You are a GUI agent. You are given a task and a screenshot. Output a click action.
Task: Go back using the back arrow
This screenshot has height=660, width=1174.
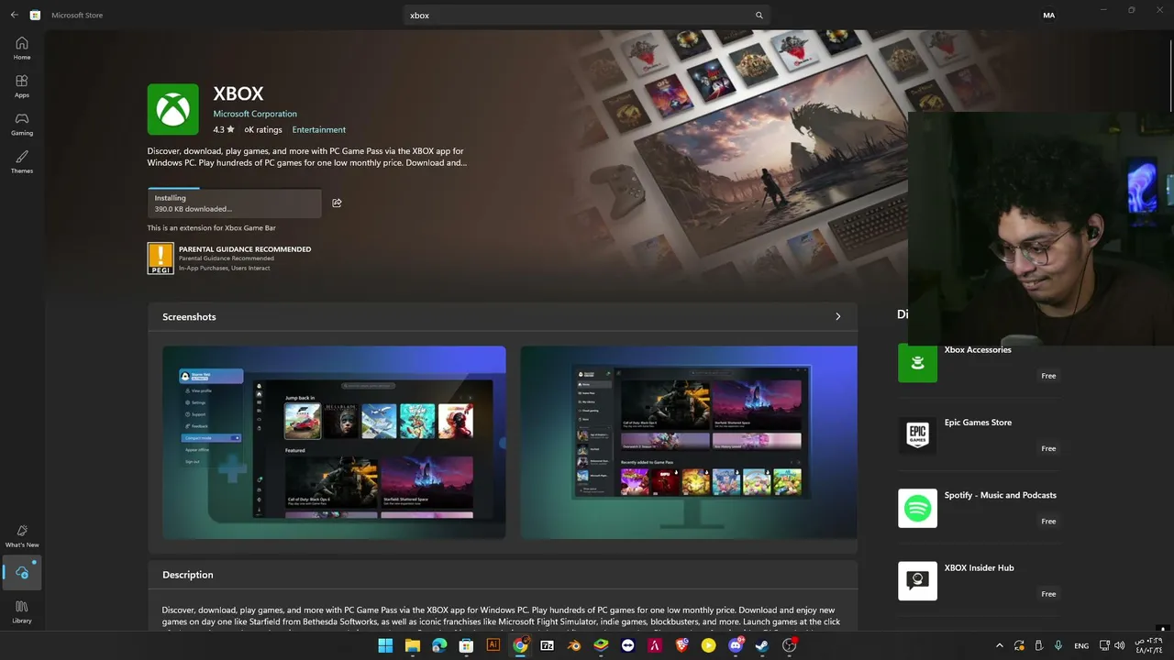14,16
